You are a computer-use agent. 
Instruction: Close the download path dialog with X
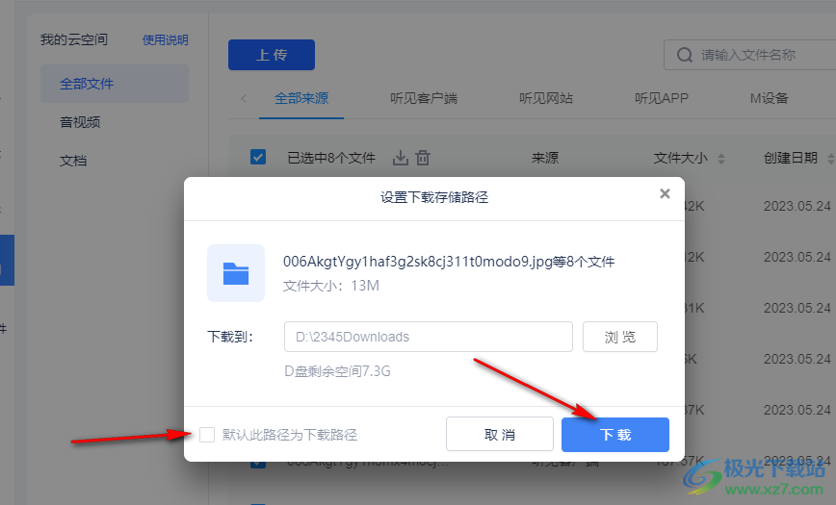665,193
